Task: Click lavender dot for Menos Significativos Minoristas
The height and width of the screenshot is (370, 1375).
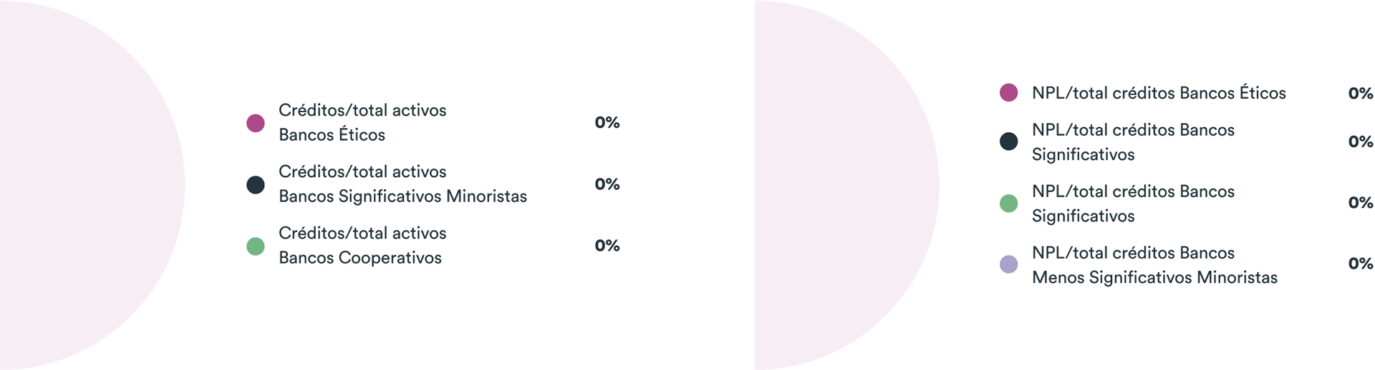Action: tap(1008, 264)
